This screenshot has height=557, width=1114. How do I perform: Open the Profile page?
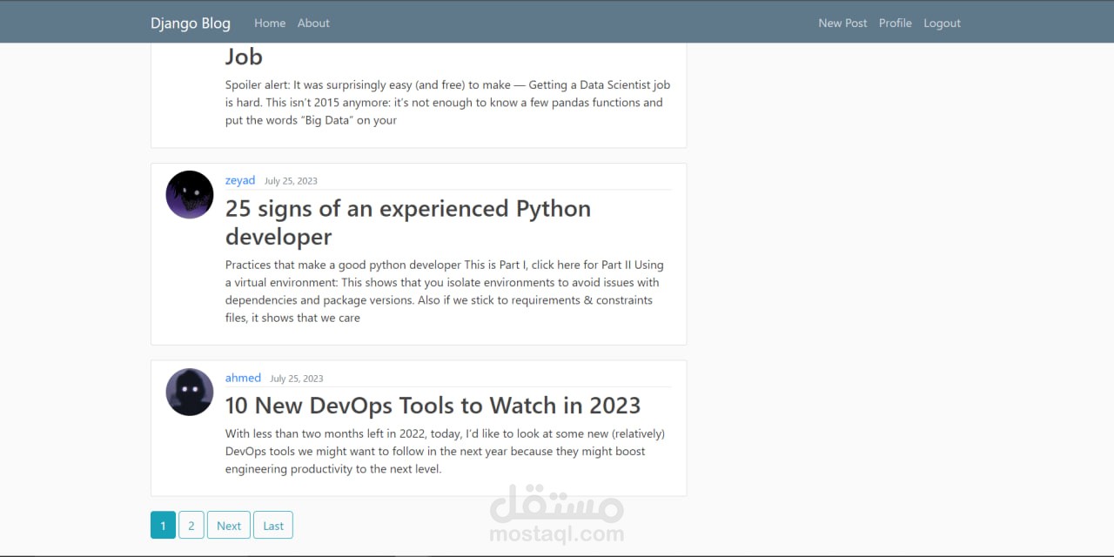point(896,23)
